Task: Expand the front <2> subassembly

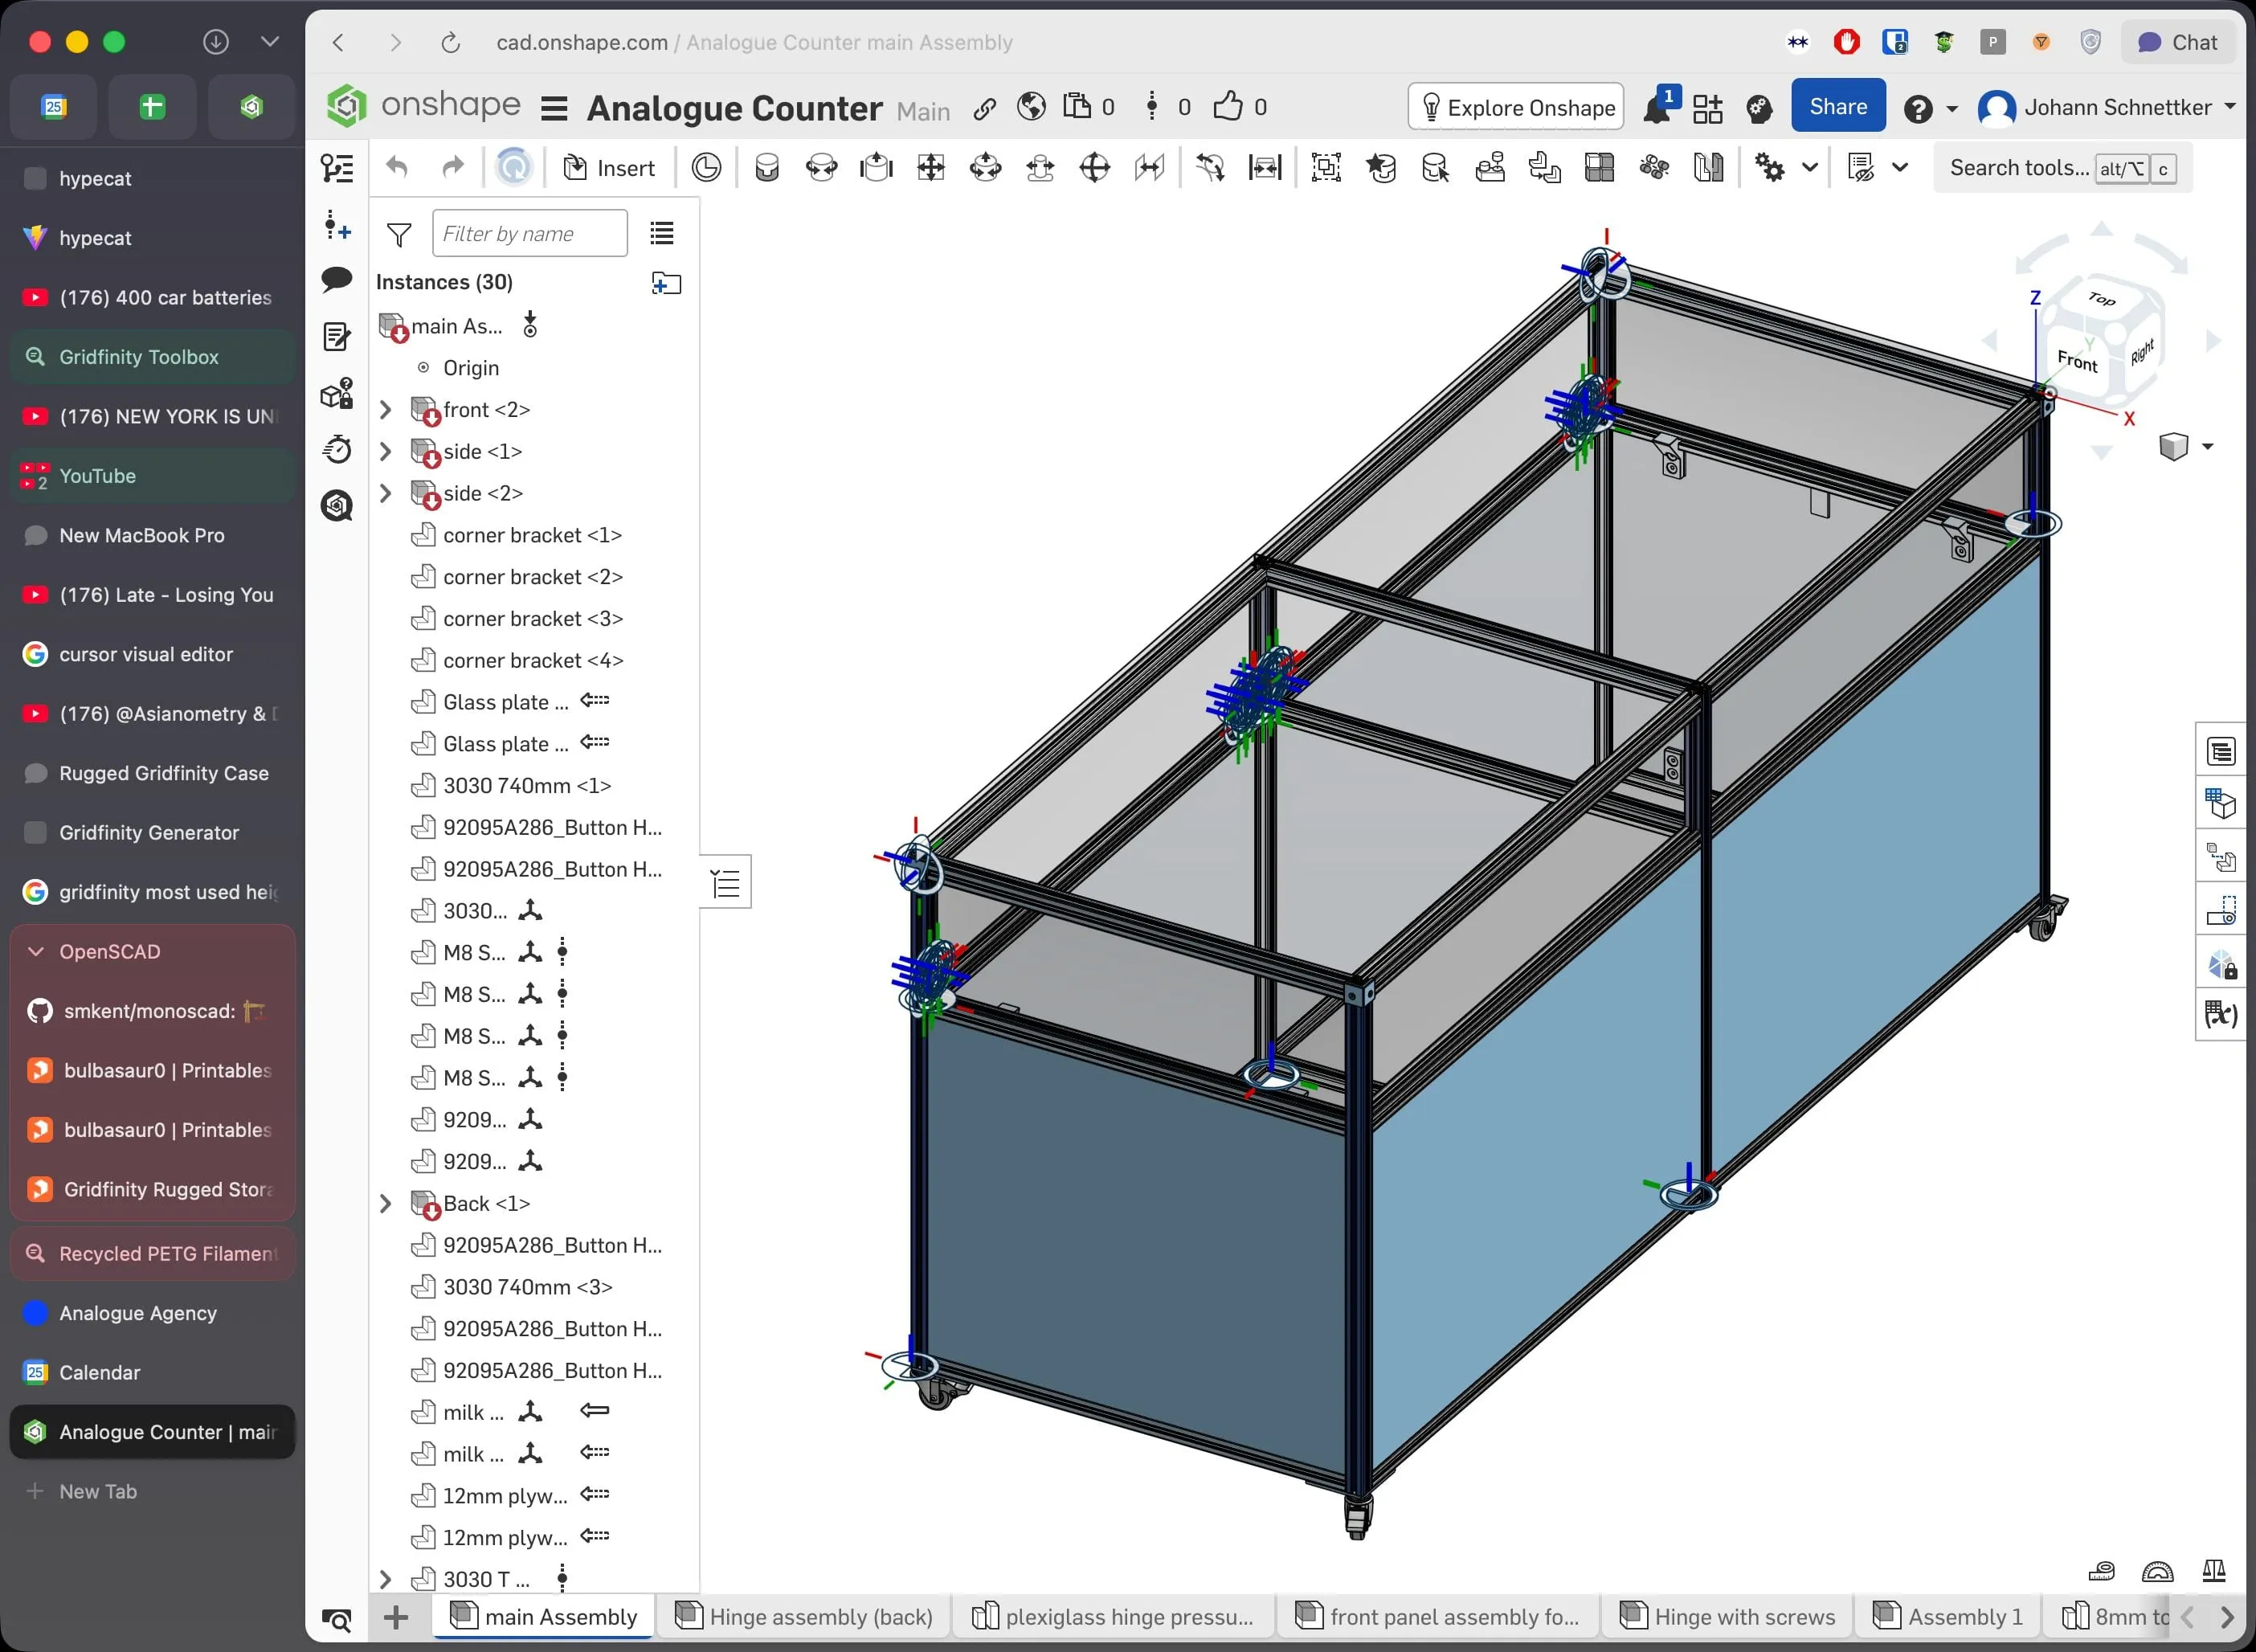Action: 385,410
